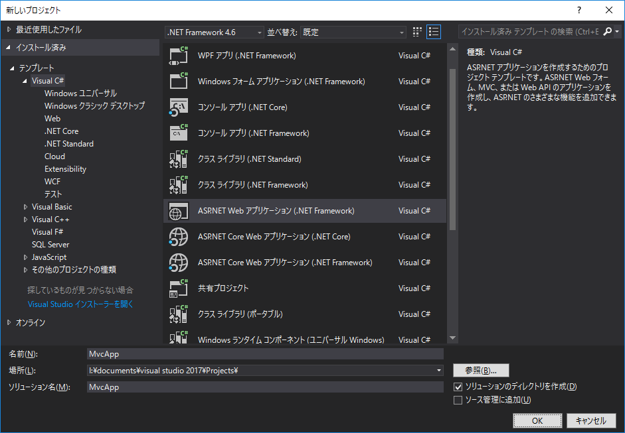Click the 共有プロジェクト template icon
This screenshot has height=433, width=625.
178,288
